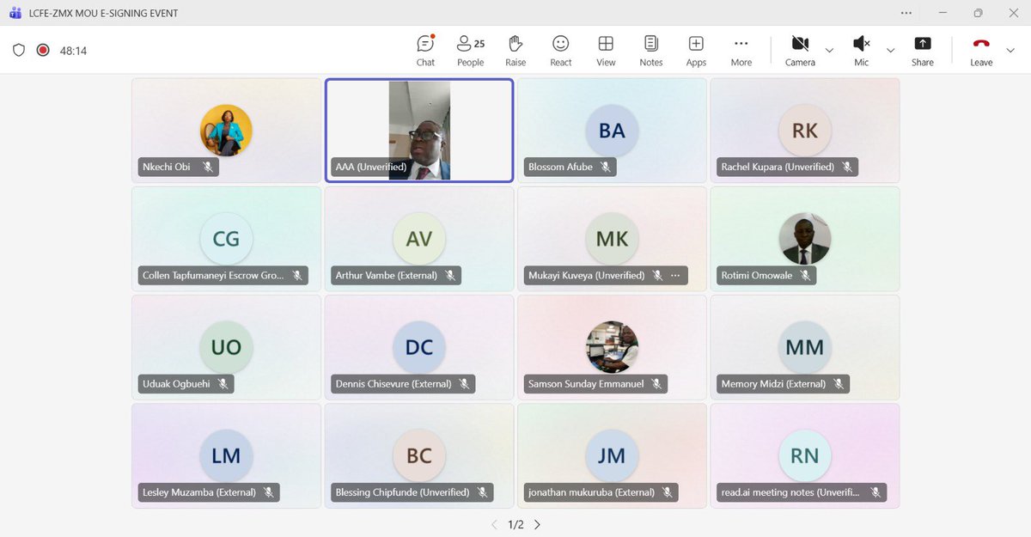This screenshot has height=537, width=1031.
Task: Click the MM avatar for Memory Midzi
Action: (x=805, y=347)
